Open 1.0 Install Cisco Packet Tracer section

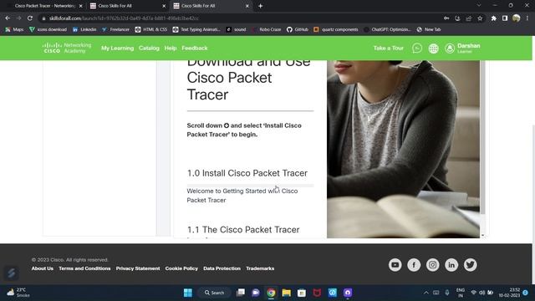pos(247,173)
